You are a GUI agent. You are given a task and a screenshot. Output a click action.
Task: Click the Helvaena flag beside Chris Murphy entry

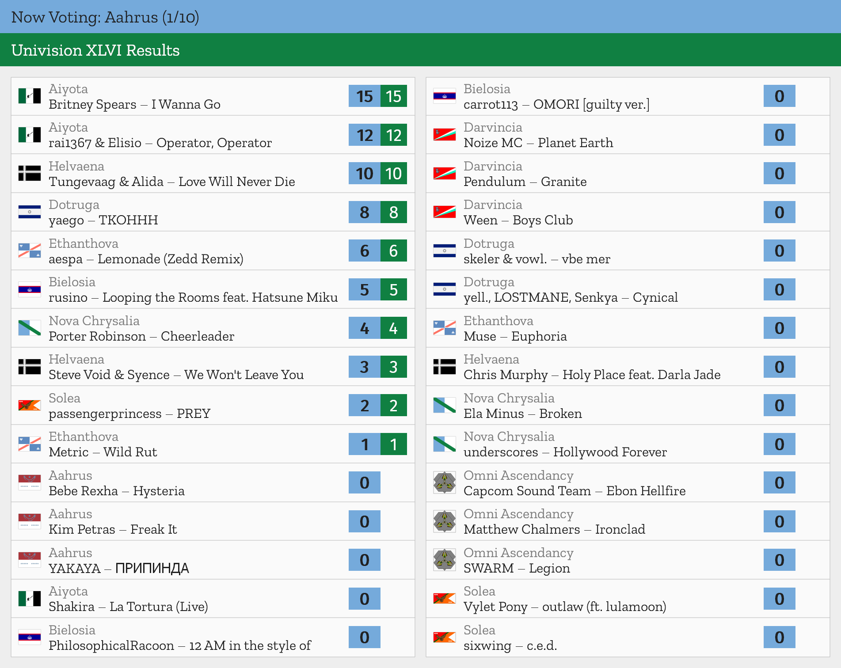445,367
